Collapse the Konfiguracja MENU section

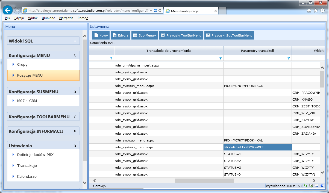(75, 55)
